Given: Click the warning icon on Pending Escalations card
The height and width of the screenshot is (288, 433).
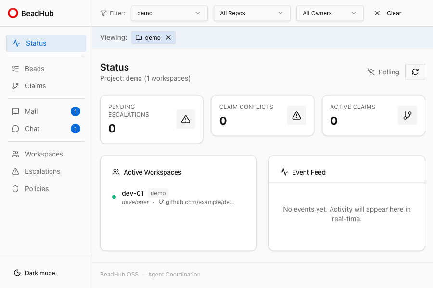Looking at the screenshot, I should coord(186,119).
